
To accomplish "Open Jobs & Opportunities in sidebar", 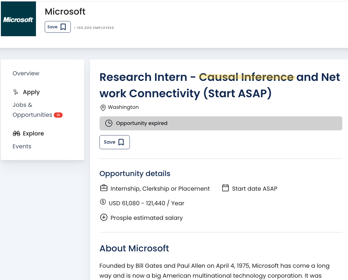I will tap(32, 110).
